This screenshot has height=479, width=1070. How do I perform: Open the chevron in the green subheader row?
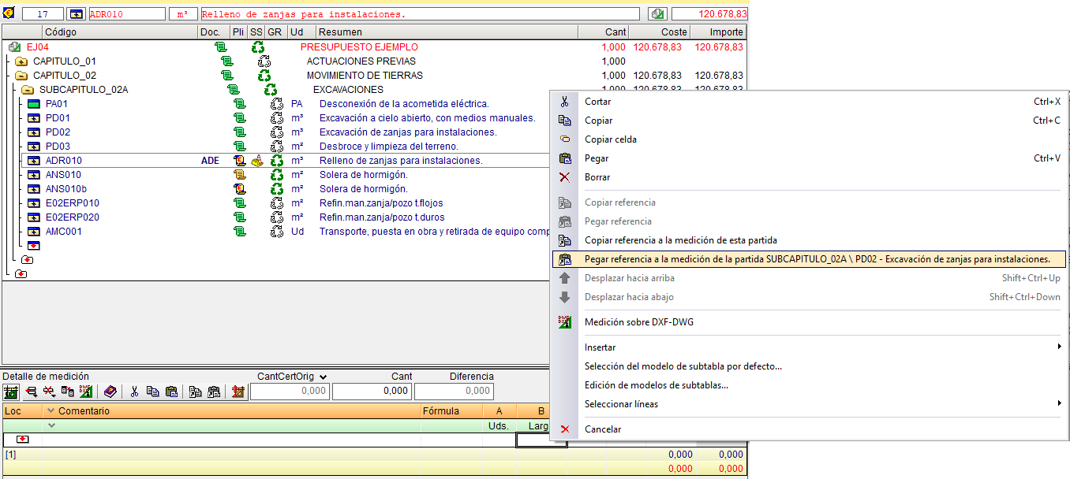pos(51,425)
